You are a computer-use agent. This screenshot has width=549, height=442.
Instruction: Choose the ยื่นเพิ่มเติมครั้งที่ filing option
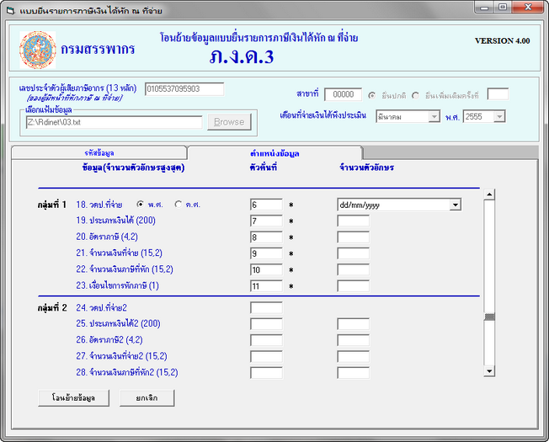pyautogui.click(x=415, y=94)
